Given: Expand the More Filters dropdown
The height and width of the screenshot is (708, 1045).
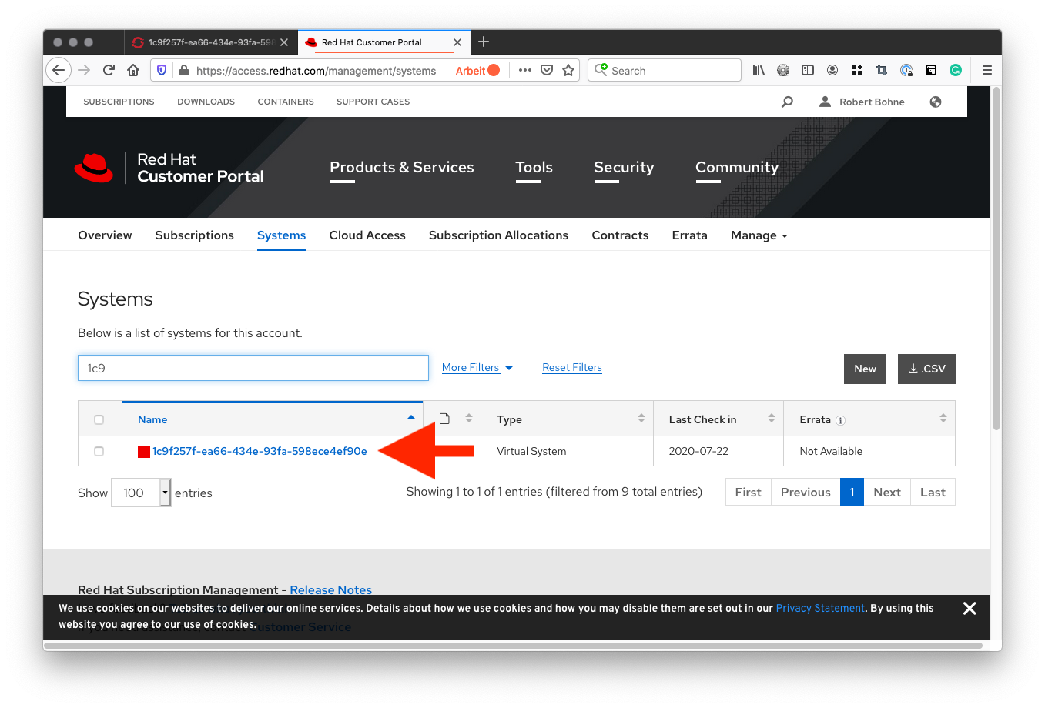Looking at the screenshot, I should [477, 368].
